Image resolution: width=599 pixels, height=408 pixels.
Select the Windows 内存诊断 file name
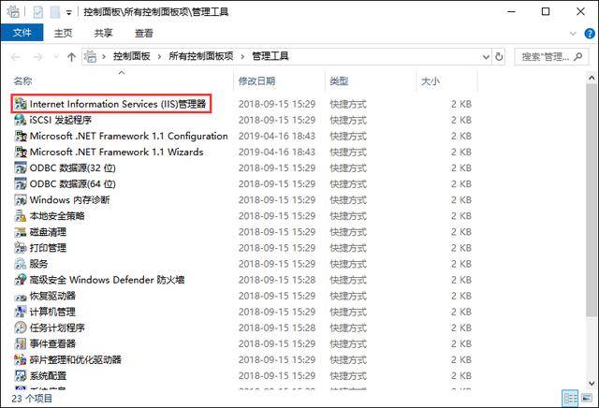coord(69,200)
